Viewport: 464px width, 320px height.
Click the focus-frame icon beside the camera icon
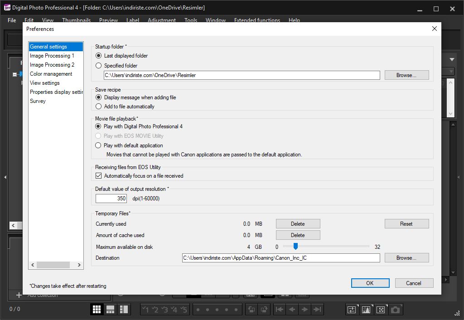coord(381,310)
